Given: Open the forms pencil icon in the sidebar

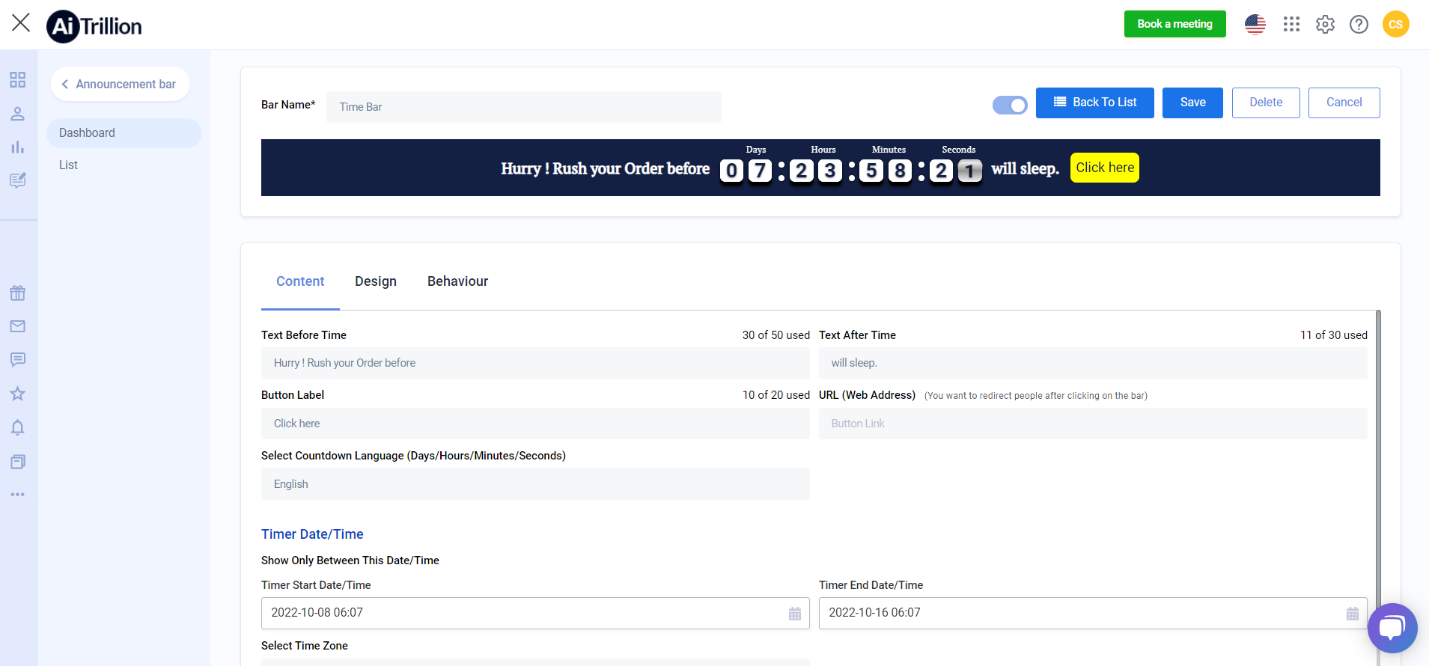Looking at the screenshot, I should [x=18, y=180].
